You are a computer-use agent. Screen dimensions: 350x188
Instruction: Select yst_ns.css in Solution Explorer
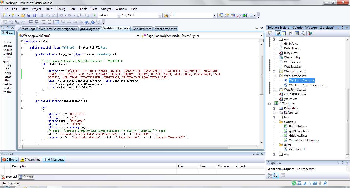(x=291, y=99)
